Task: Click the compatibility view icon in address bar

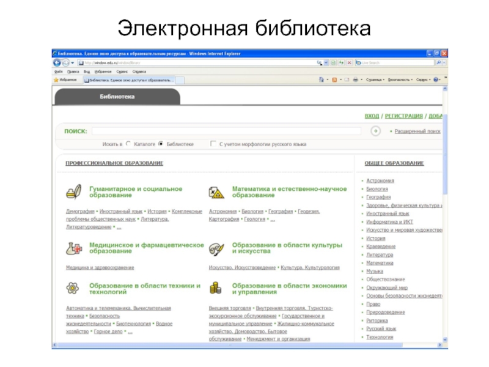Action: 333,63
